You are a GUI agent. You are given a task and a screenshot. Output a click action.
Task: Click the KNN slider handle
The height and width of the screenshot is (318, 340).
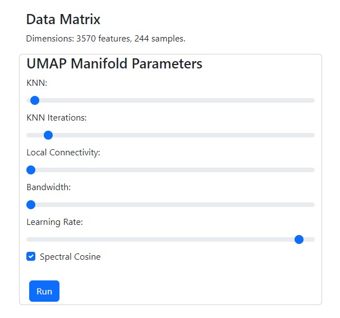tap(34, 100)
